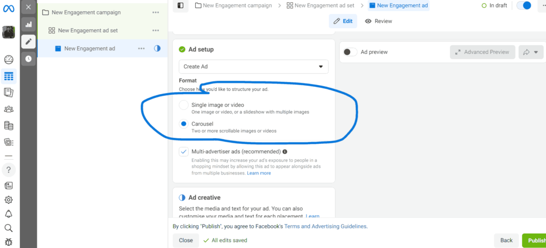The height and width of the screenshot is (248, 546).
Task: Toggle the Ad preview switch
Action: pyautogui.click(x=350, y=52)
